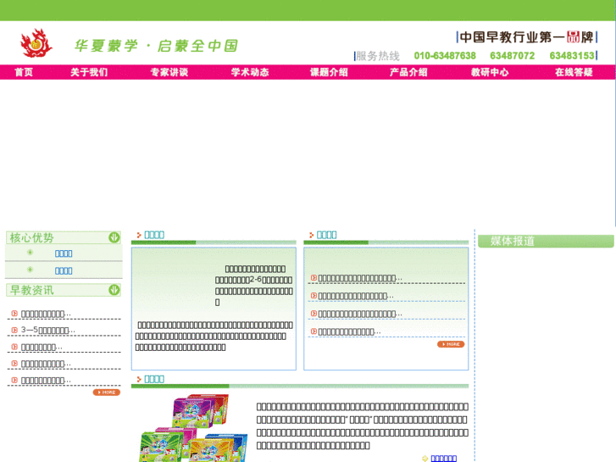Click the green bullet icon beside the second 核心优势 link
Image resolution: width=616 pixels, height=462 pixels.
point(30,270)
